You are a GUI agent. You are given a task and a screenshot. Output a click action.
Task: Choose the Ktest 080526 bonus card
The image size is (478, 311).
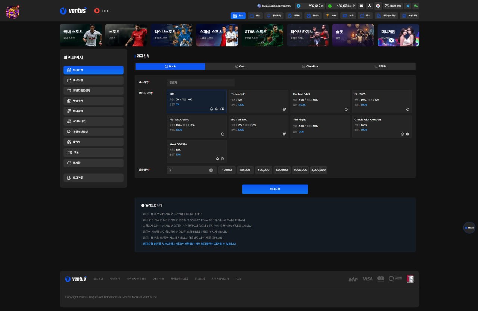(197, 151)
